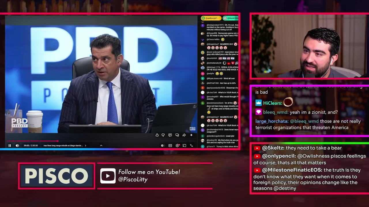Screen dimensions: 369x207
Task: Click @rtvs4wp801 chat message
Action: [x=222, y=98]
